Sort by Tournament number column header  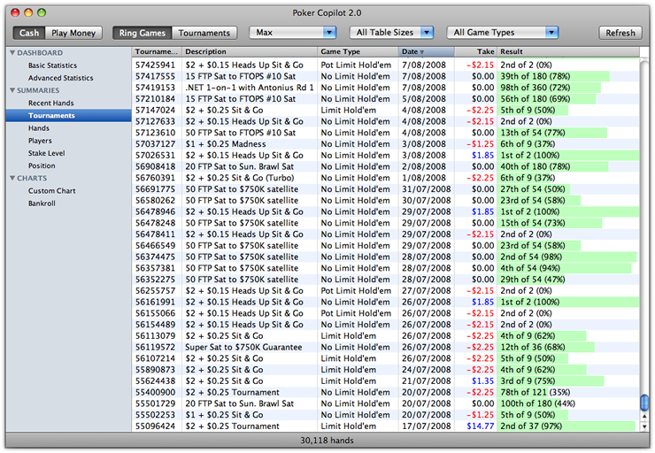click(x=157, y=52)
